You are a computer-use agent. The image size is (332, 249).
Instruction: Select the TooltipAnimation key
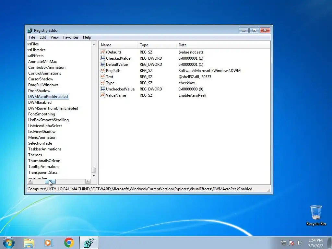[43, 167]
